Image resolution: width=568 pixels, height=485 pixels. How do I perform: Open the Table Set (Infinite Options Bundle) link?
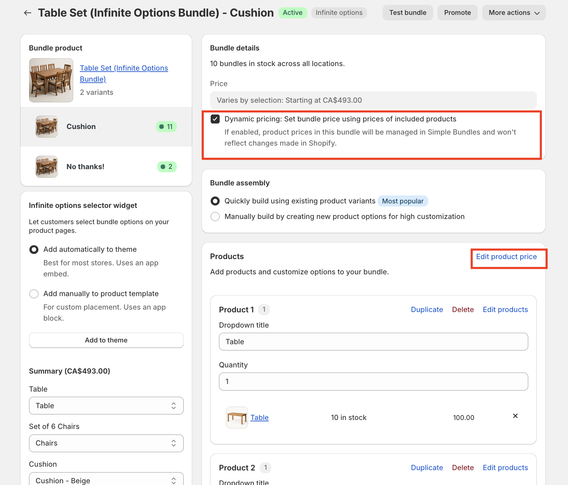pos(124,73)
